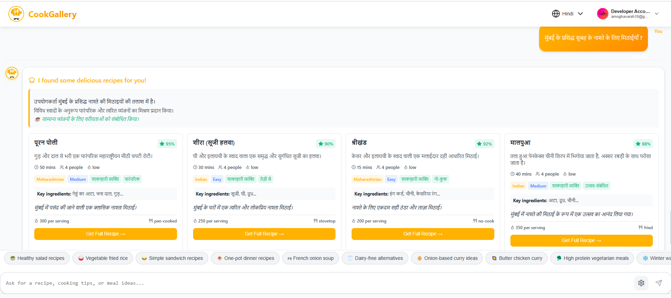Open chat settings gear icon
The image size is (671, 298).
click(x=641, y=283)
